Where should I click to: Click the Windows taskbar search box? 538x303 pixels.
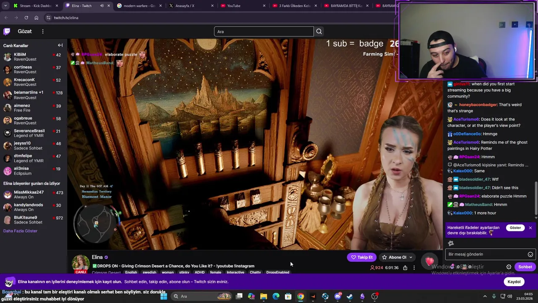202,296
